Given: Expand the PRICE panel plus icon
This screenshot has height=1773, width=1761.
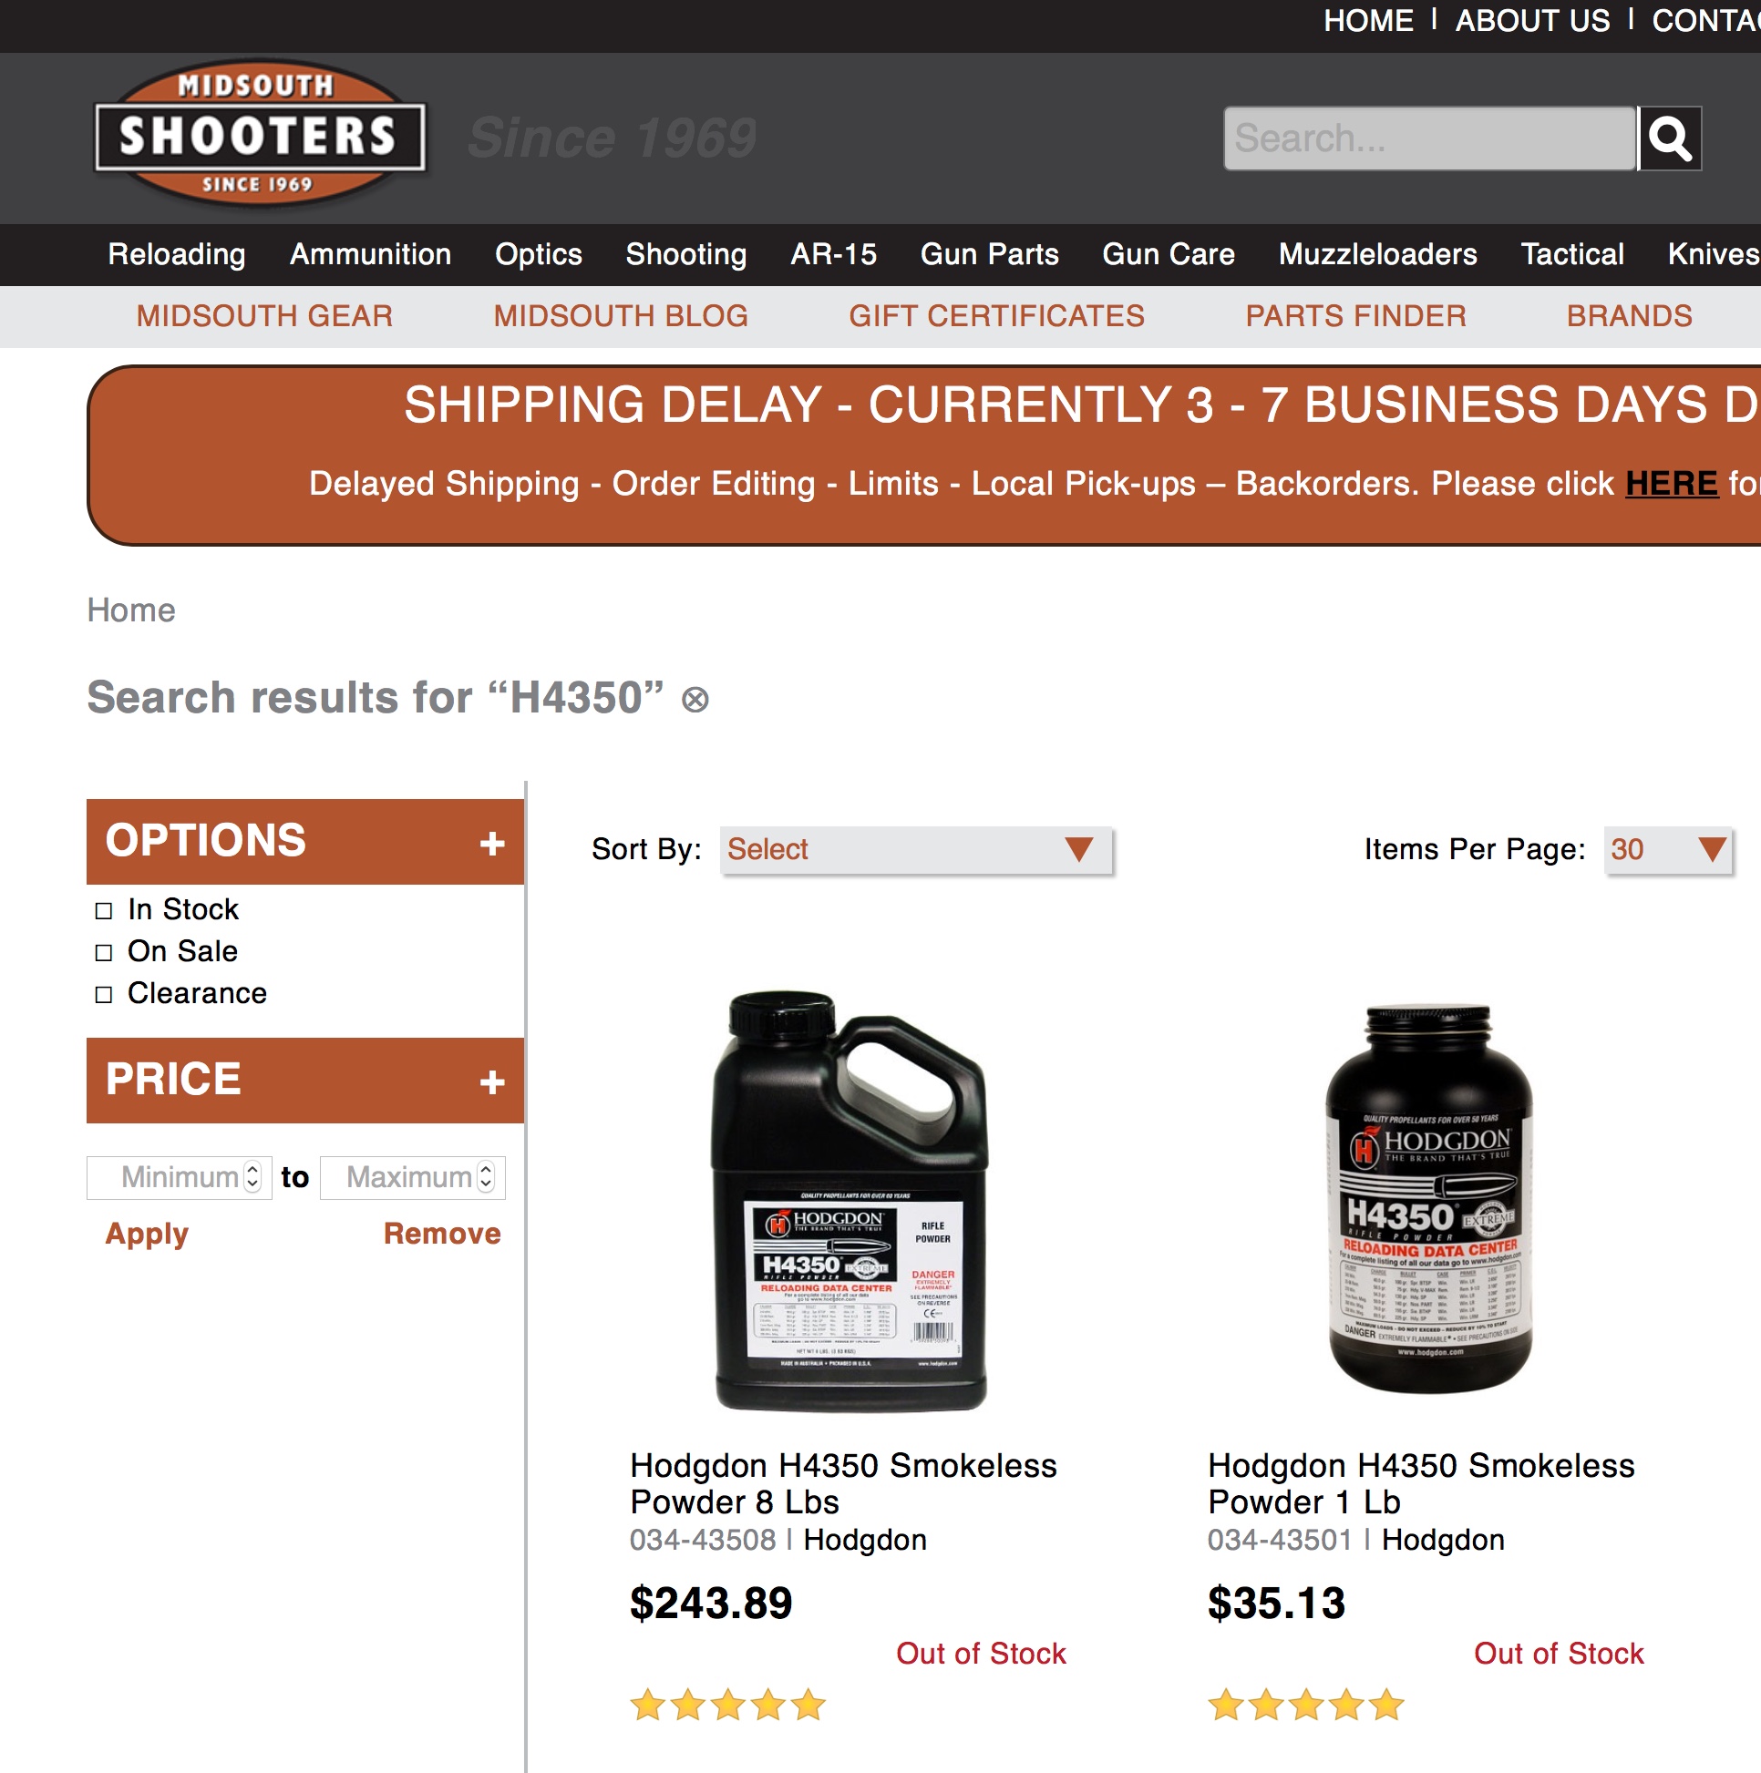Looking at the screenshot, I should pos(492,1082).
